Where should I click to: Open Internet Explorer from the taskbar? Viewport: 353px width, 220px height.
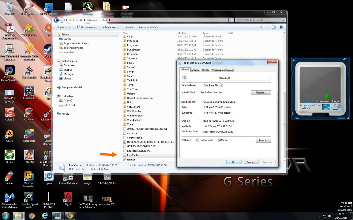point(45,216)
